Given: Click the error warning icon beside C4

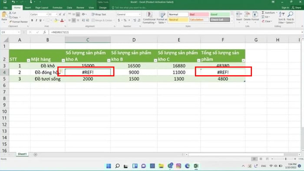Looking at the screenshot, I should 61,71.
